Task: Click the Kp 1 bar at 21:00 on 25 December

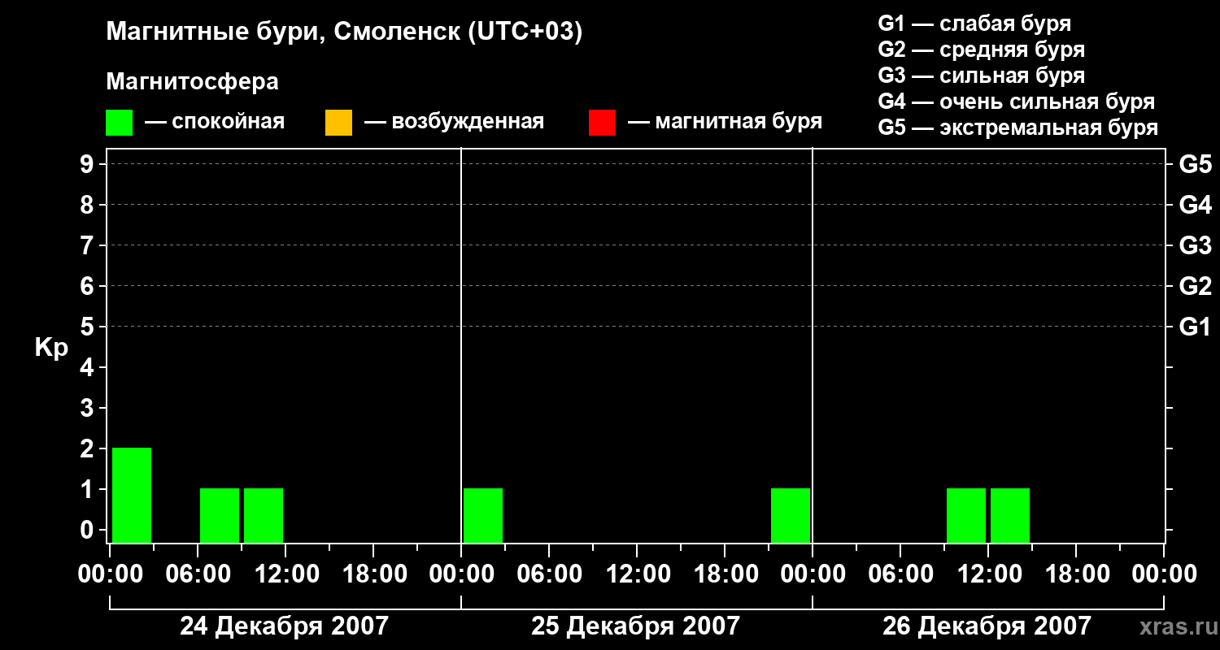Action: click(x=791, y=515)
